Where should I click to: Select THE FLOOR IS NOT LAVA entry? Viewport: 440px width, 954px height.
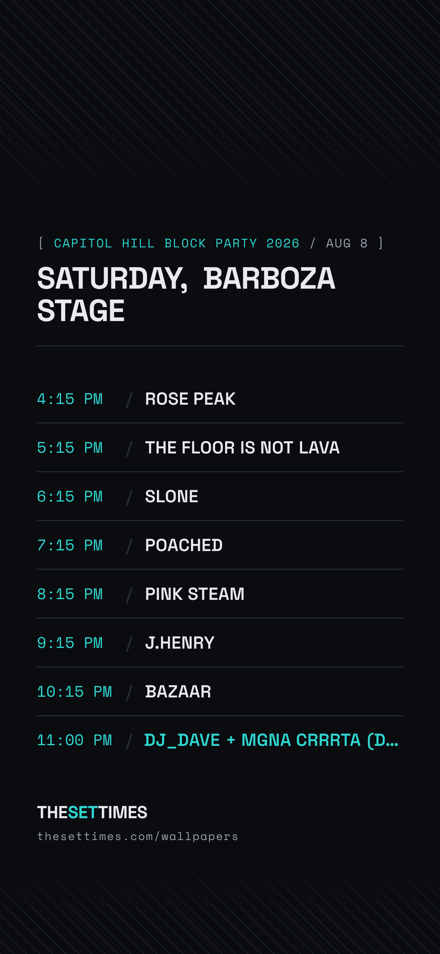pyautogui.click(x=242, y=448)
